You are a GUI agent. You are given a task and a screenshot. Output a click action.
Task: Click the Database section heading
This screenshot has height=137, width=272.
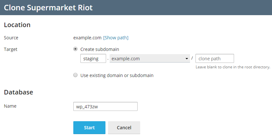coord(18,92)
